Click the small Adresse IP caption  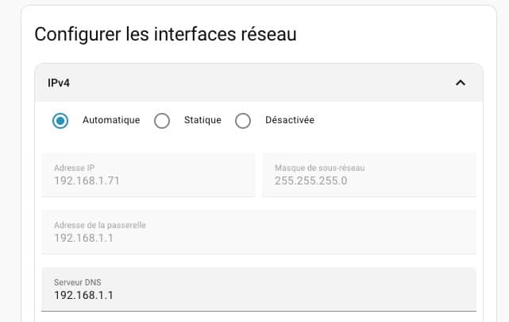click(x=74, y=168)
